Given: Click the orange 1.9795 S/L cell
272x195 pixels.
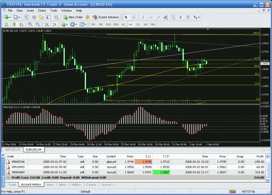Looking at the screenshot, I should (143, 162).
